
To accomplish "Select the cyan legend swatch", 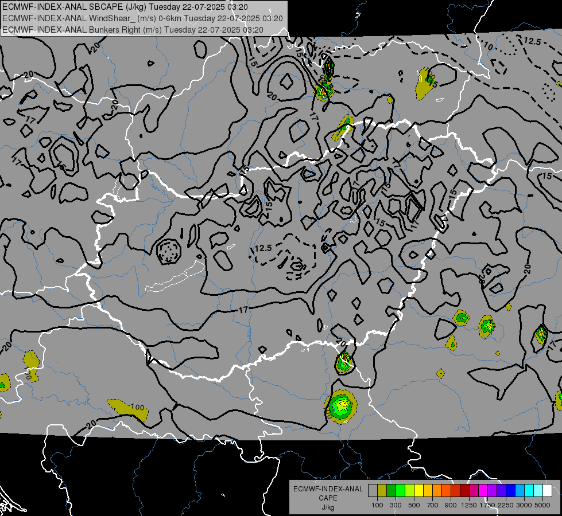I will [529, 491].
